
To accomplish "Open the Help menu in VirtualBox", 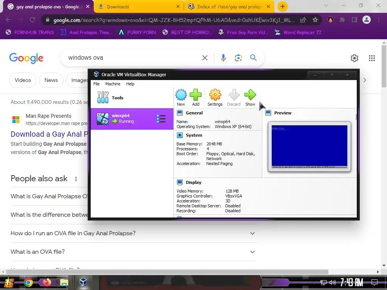I will (130, 84).
